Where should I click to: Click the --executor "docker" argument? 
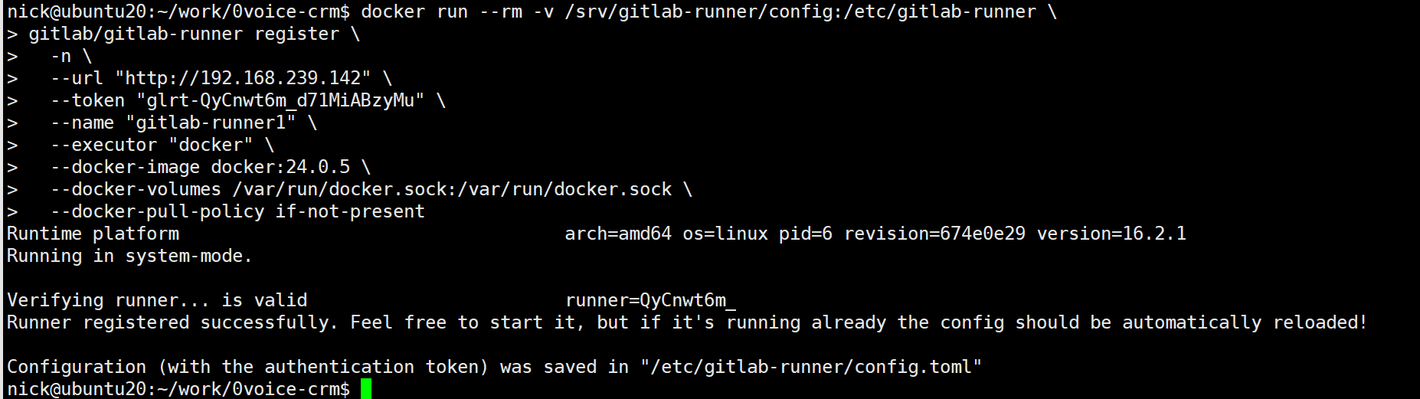(x=152, y=145)
